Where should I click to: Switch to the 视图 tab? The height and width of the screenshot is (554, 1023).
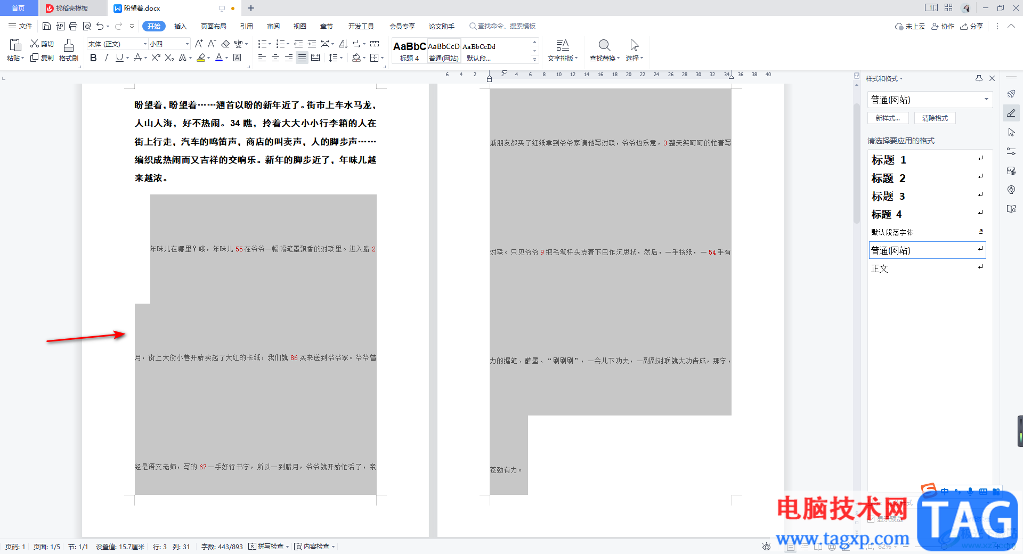tap(300, 26)
